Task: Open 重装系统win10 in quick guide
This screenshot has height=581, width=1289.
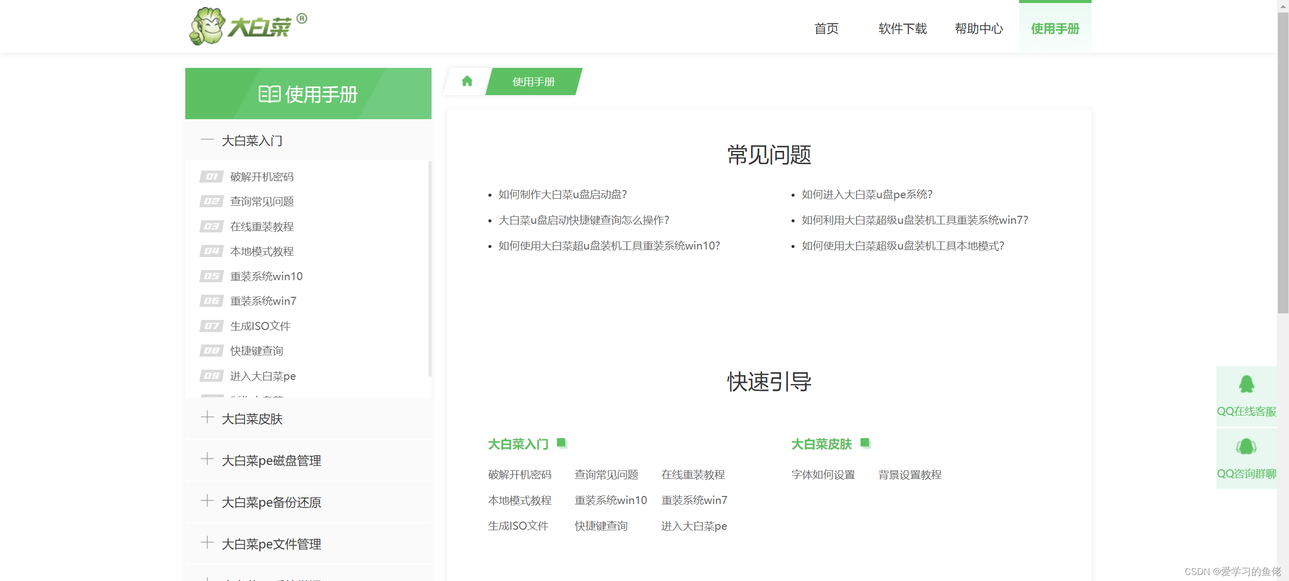Action: tap(611, 500)
